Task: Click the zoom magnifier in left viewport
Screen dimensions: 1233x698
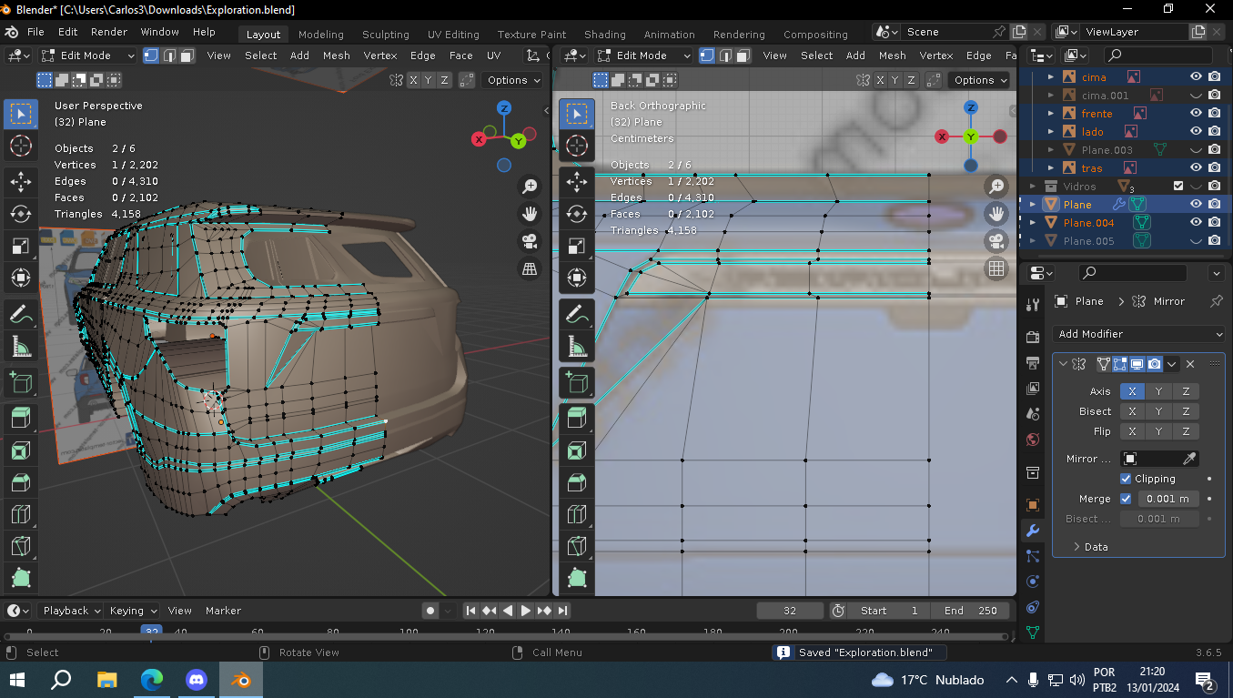Action: [x=530, y=187]
